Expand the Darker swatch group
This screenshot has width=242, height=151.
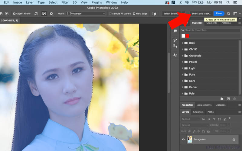(182, 87)
